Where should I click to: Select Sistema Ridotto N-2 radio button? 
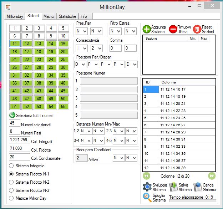tap(11, 182)
